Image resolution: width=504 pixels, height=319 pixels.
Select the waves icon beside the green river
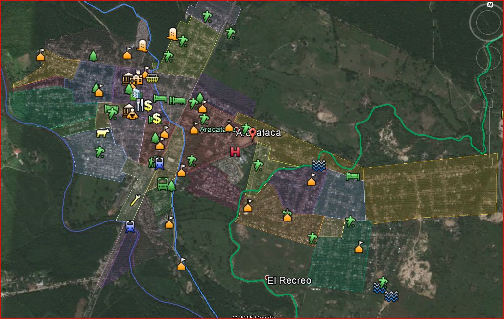(x=318, y=166)
